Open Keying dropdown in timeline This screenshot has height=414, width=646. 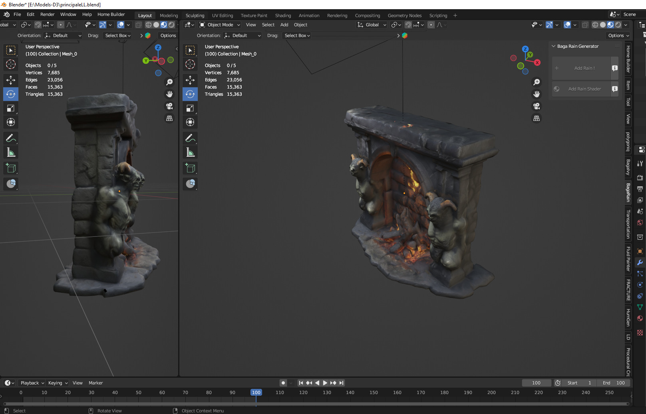(58, 383)
